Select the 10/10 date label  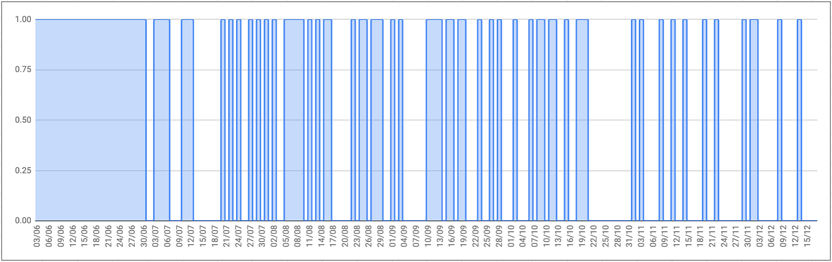click(x=547, y=236)
